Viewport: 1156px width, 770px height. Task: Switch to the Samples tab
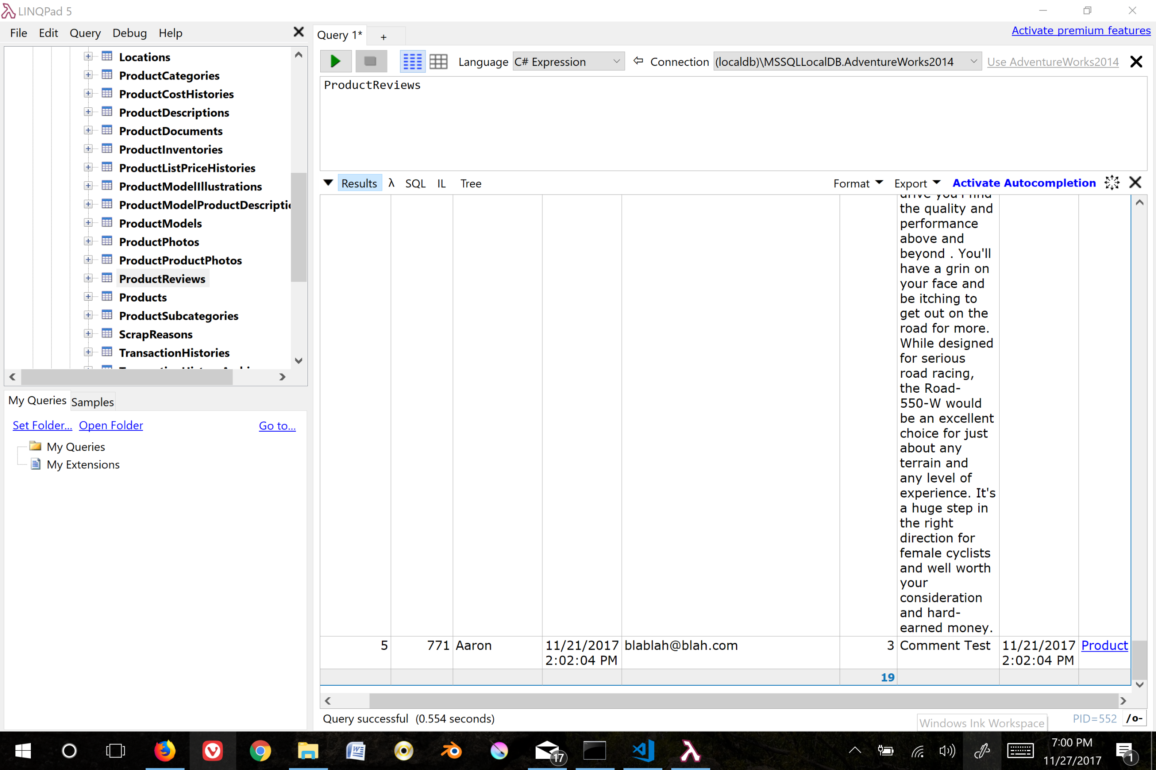tap(92, 402)
